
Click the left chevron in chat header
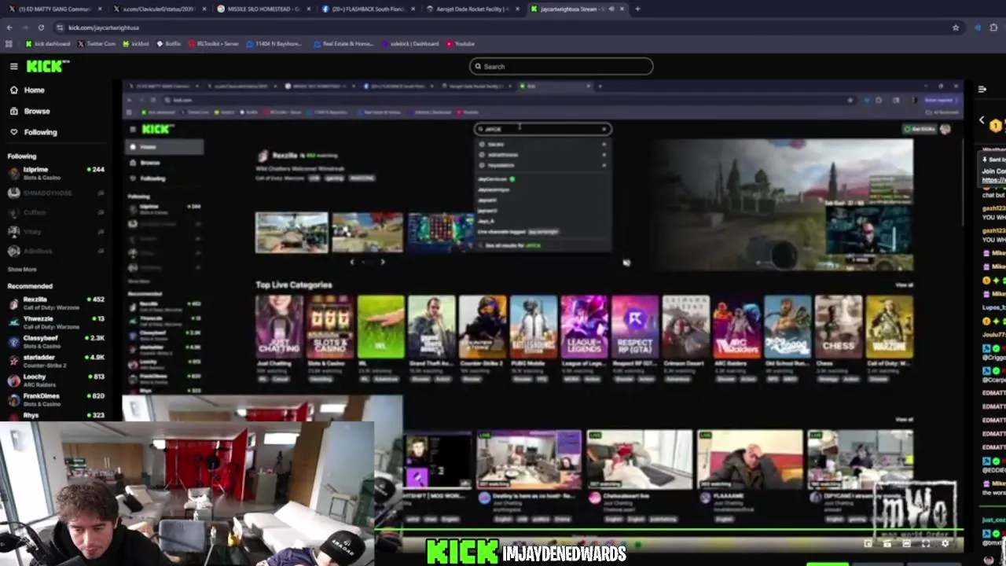982,120
